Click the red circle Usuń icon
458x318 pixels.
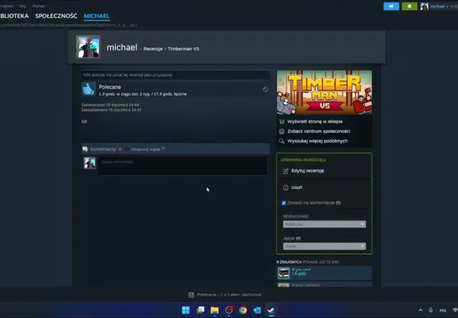(x=286, y=188)
